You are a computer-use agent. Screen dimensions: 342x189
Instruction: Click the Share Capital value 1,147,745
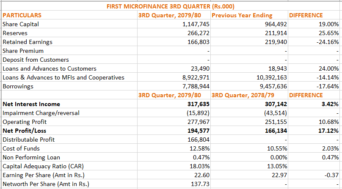pos(193,24)
